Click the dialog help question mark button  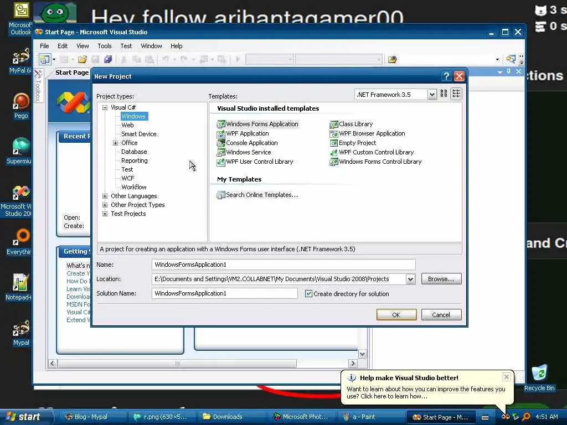coord(446,76)
